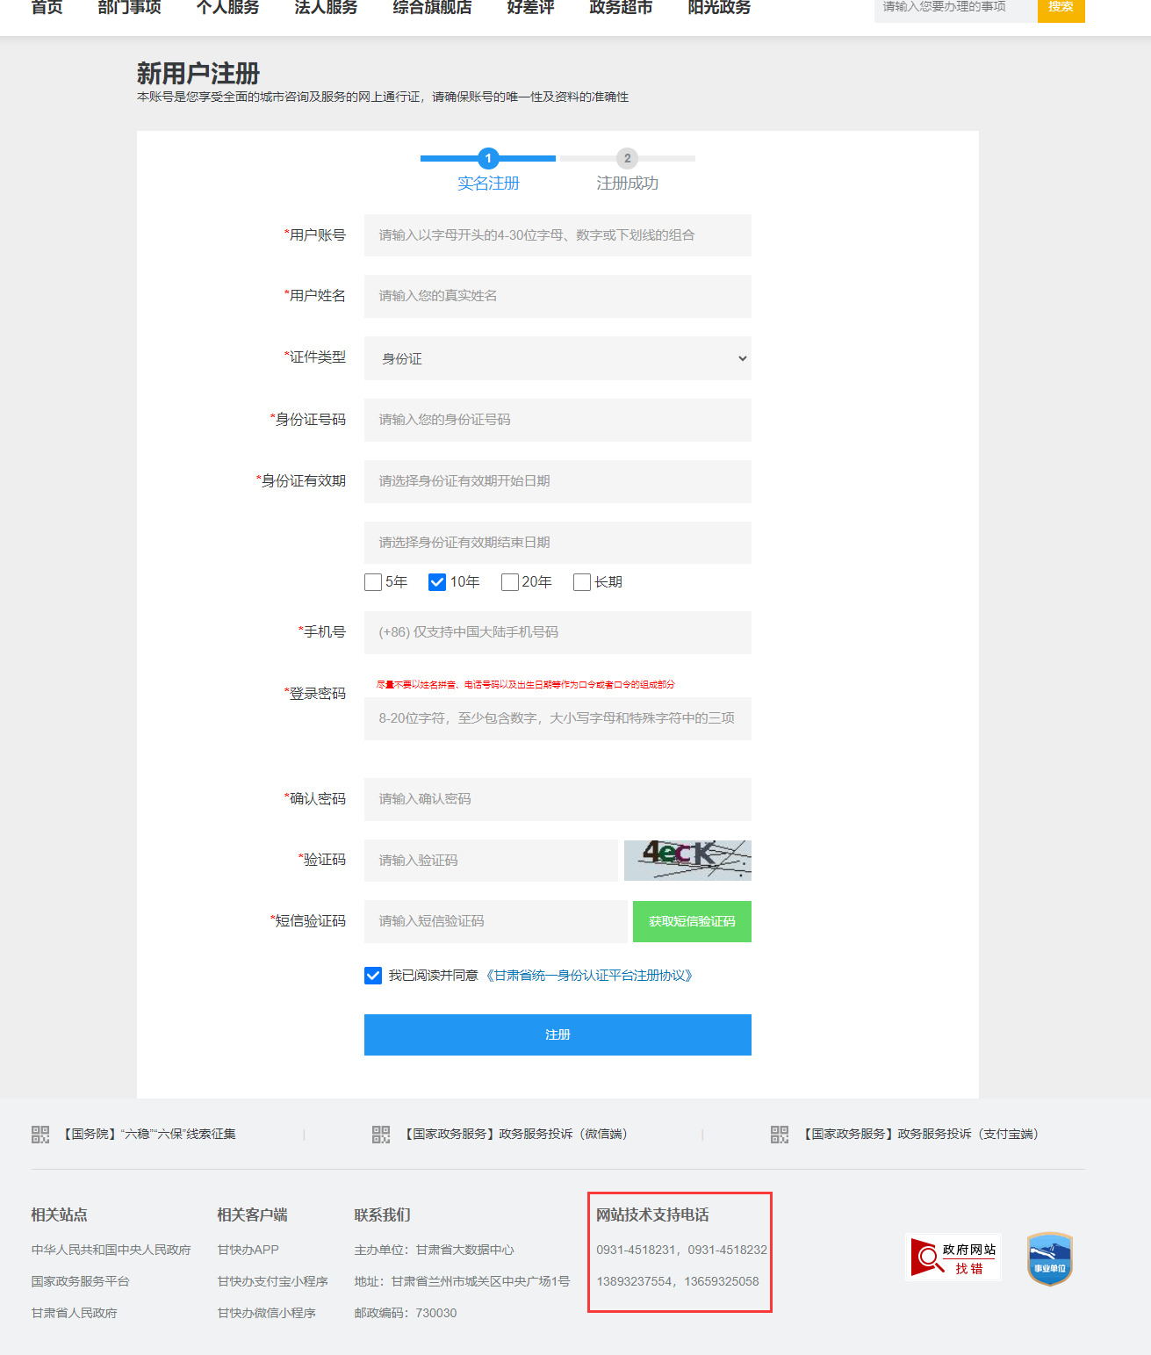This screenshot has width=1151, height=1355.
Task: Toggle the registration agreement checkbox
Action: [x=373, y=976]
